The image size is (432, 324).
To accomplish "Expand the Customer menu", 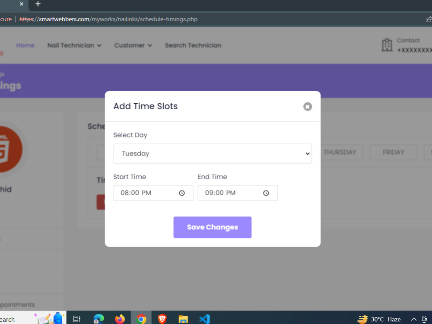I will [133, 45].
